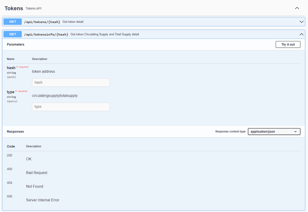Click the 404 Not Found response description

(x=35, y=187)
